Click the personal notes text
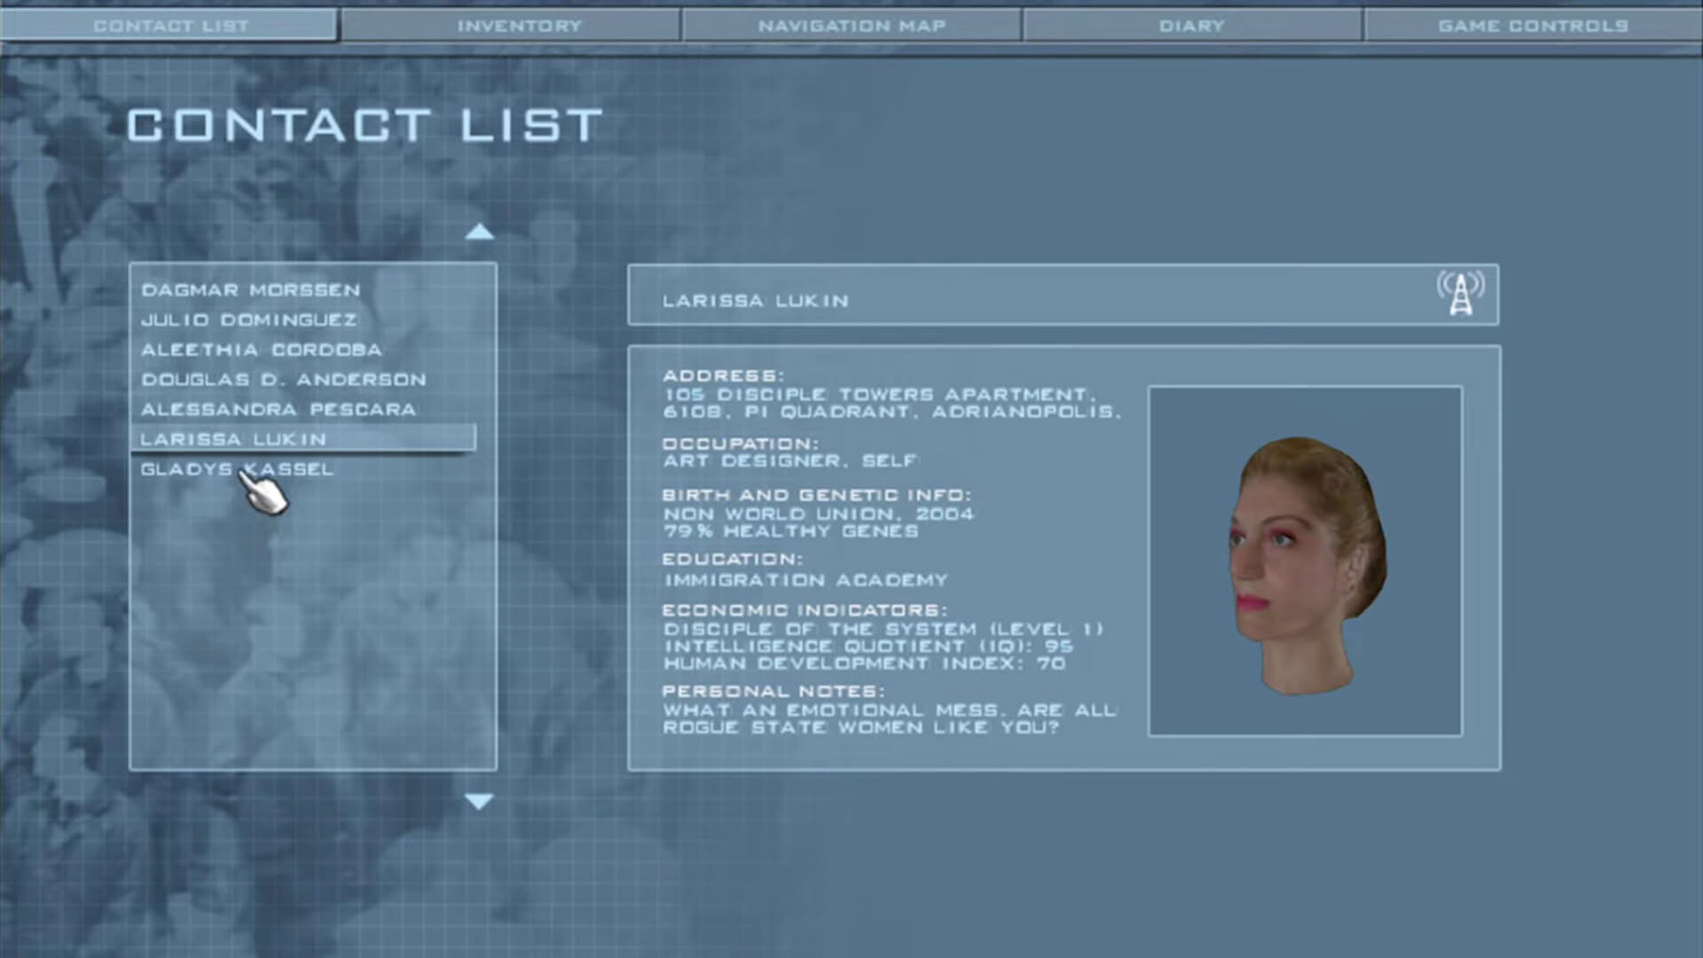This screenshot has width=1703, height=958. 890,718
